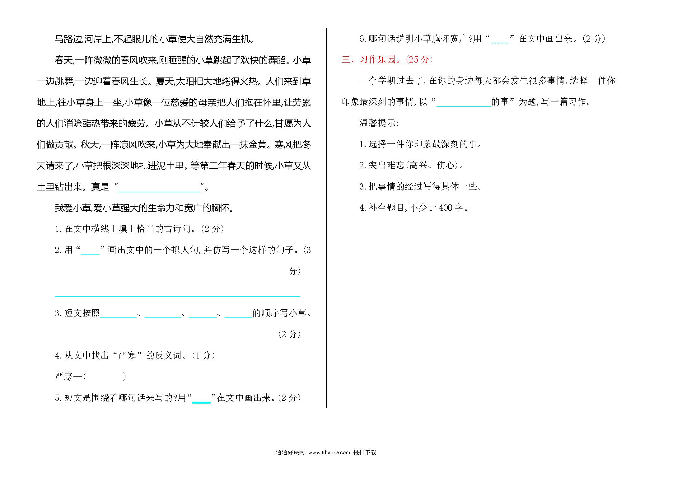Click the line starting 一个学期过去了
Image resolution: width=691 pixels, height=478 pixels.
488,81
